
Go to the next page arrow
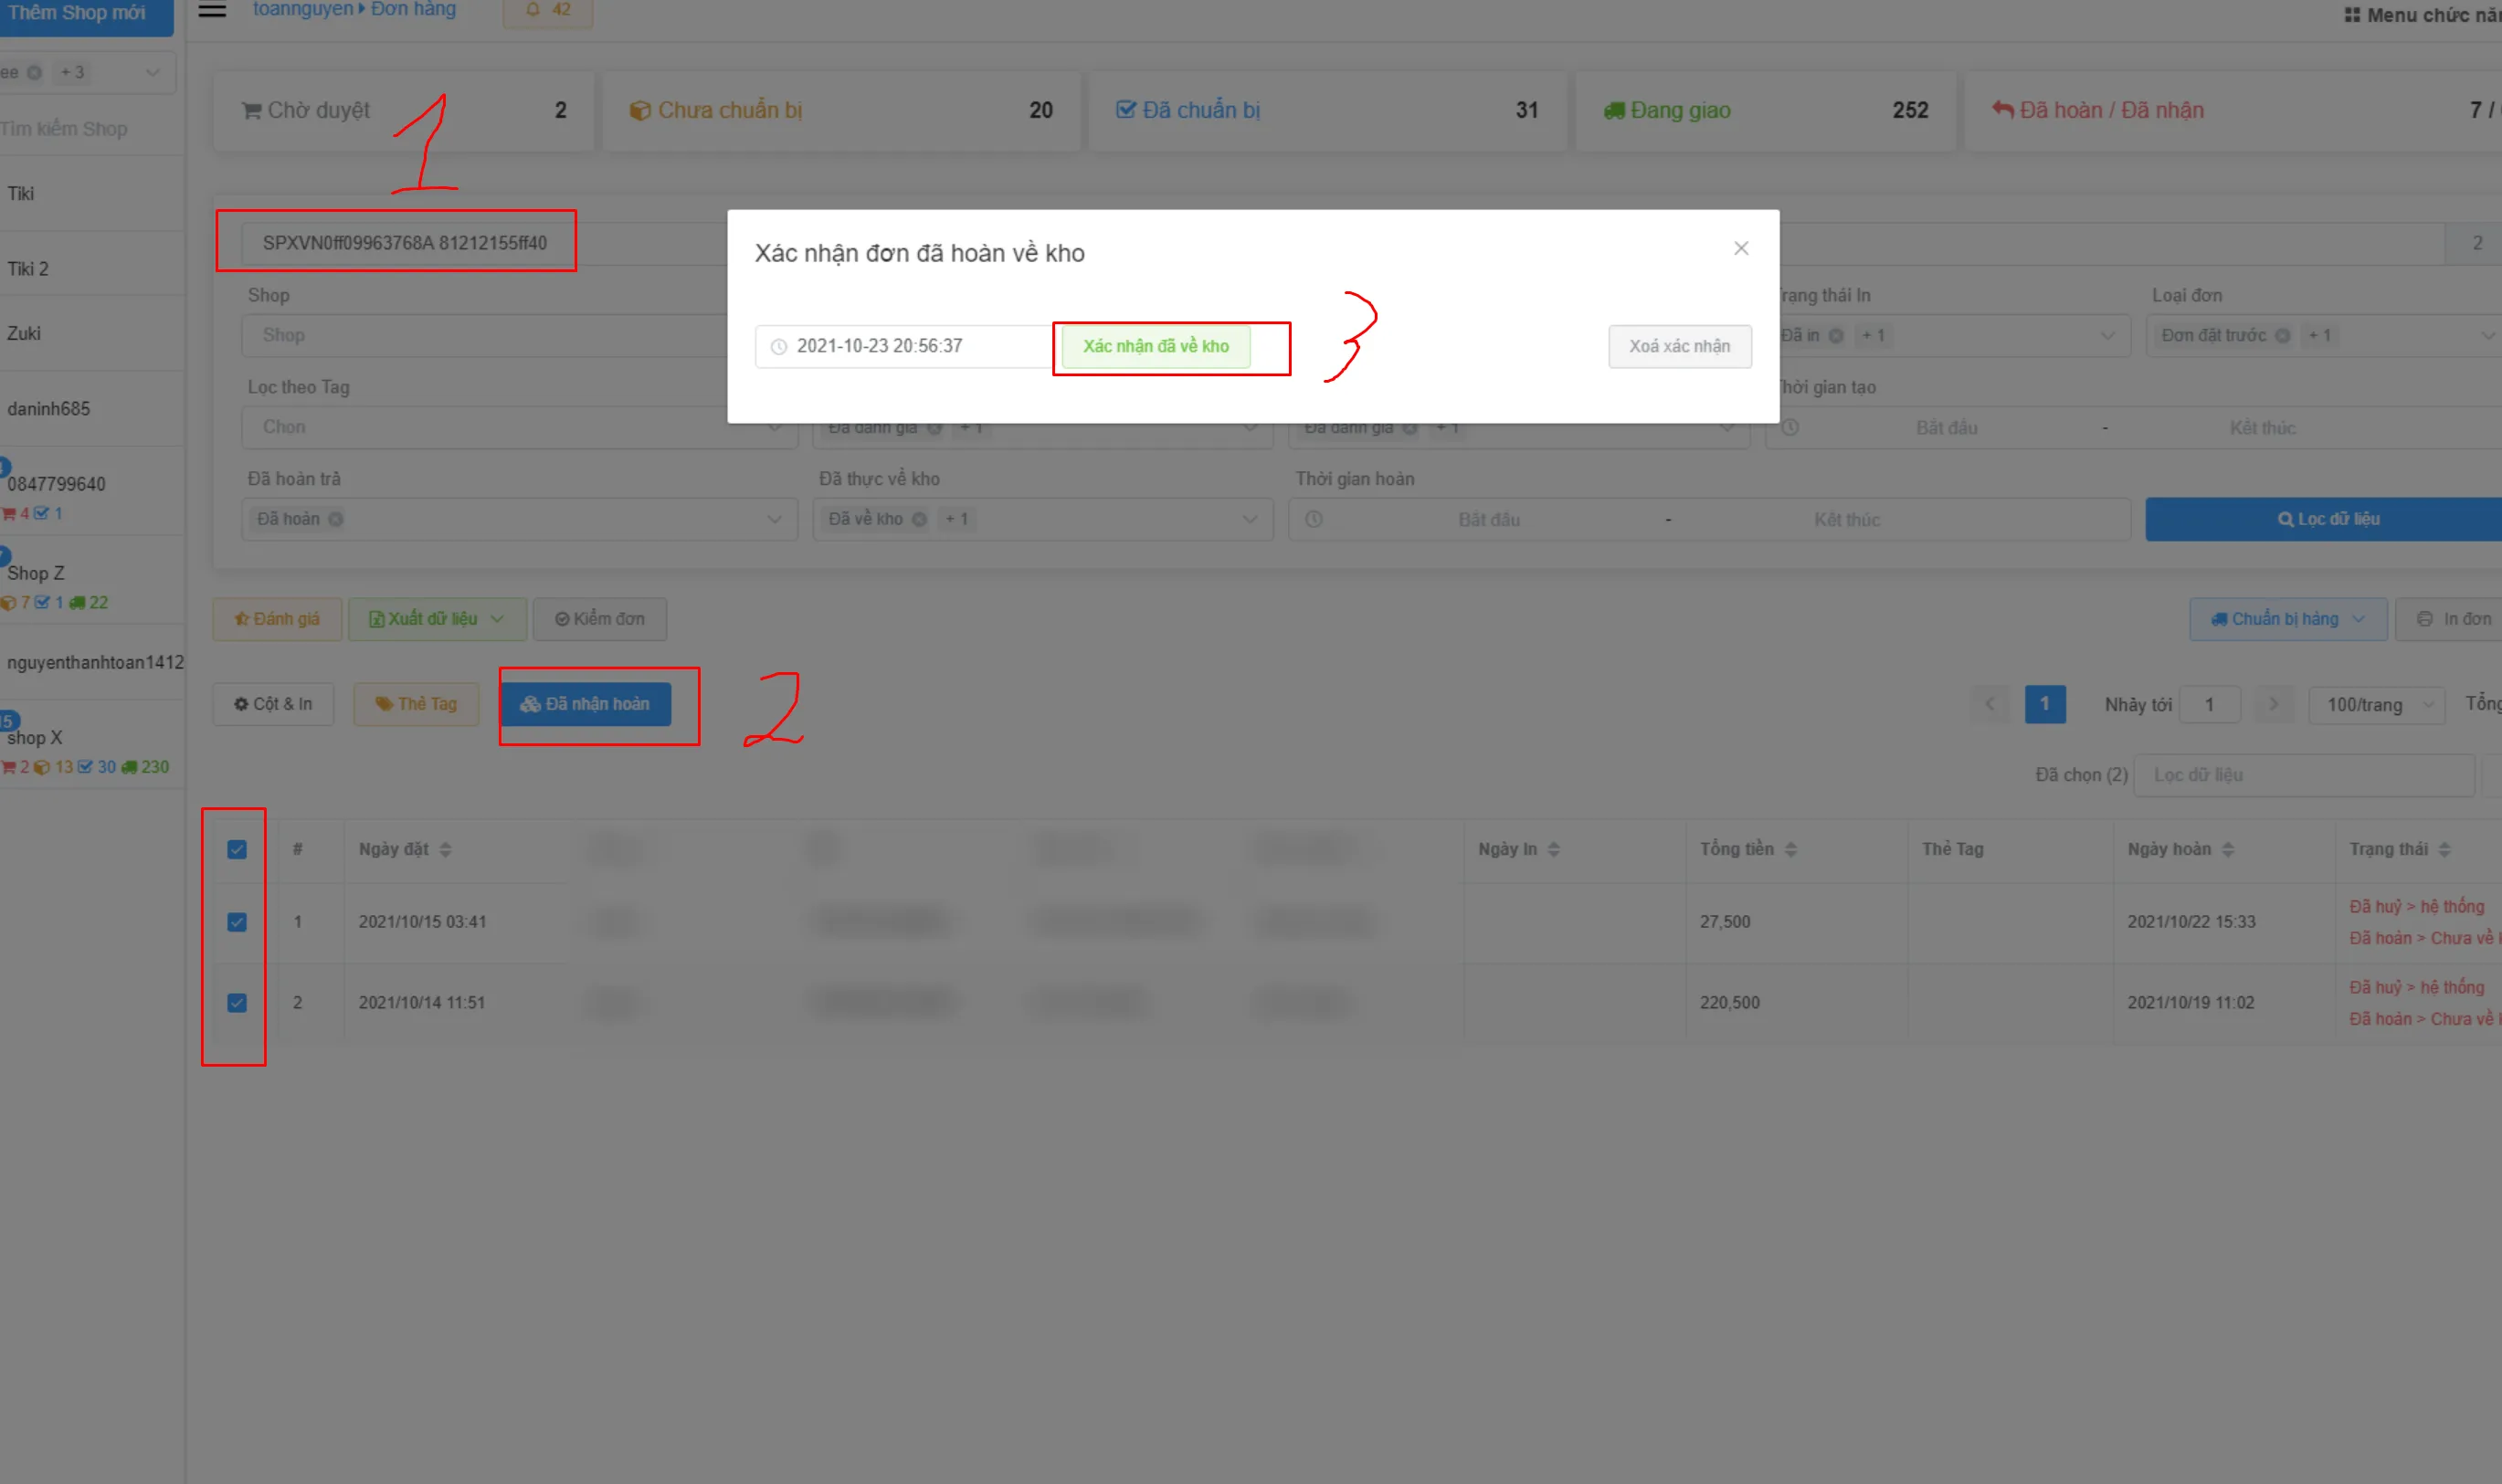(2273, 704)
